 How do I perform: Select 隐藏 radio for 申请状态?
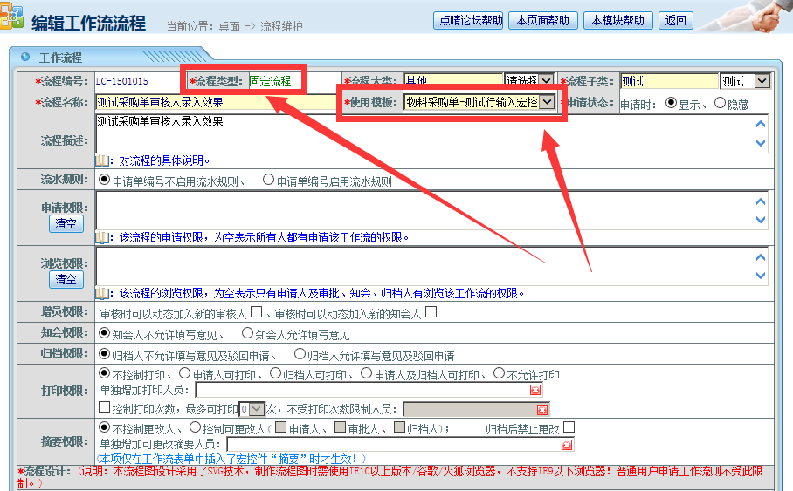(720, 103)
